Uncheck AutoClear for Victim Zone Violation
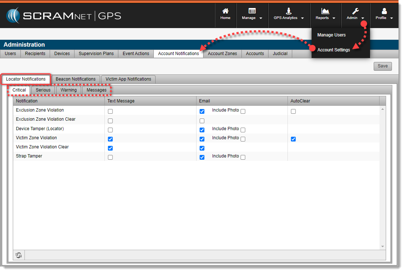 coord(293,139)
